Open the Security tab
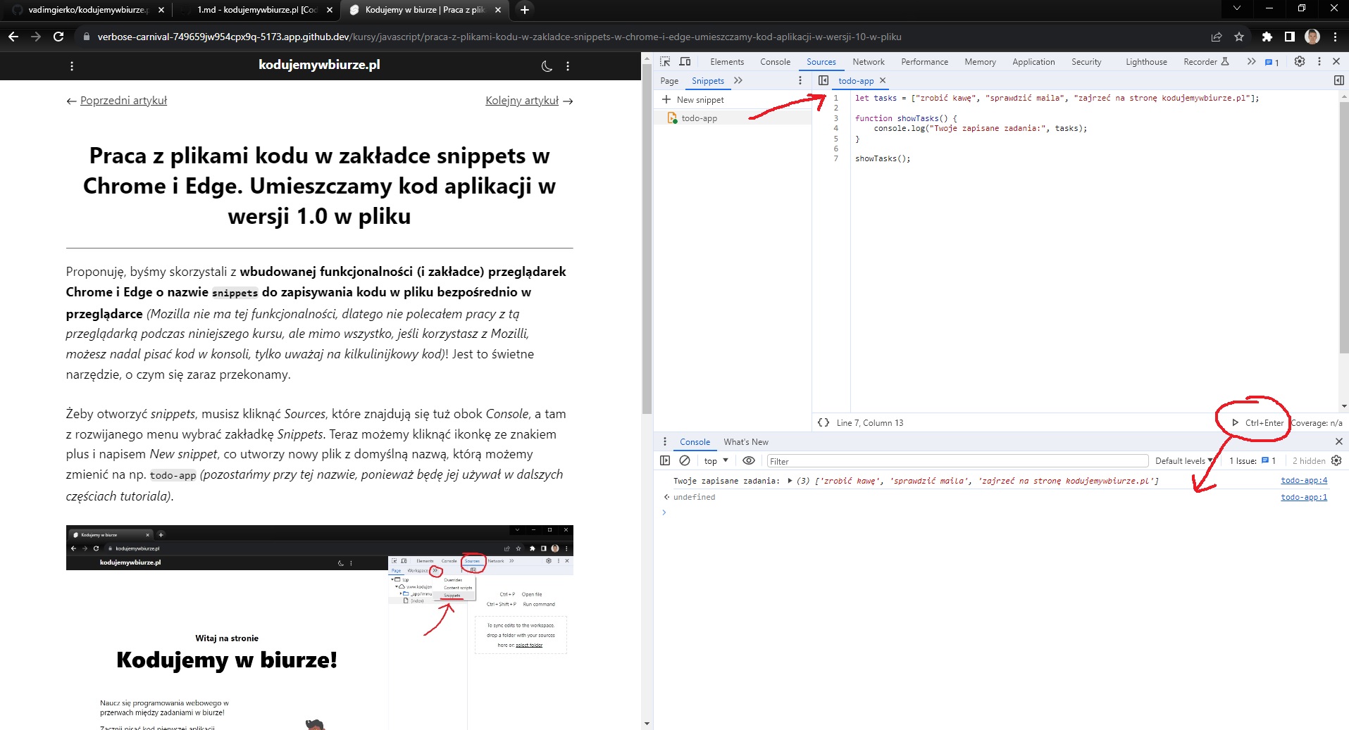 (1086, 62)
